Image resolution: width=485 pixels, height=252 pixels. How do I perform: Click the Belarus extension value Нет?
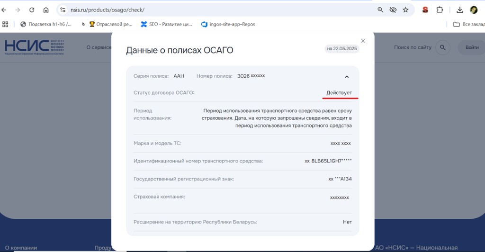pyautogui.click(x=347, y=222)
